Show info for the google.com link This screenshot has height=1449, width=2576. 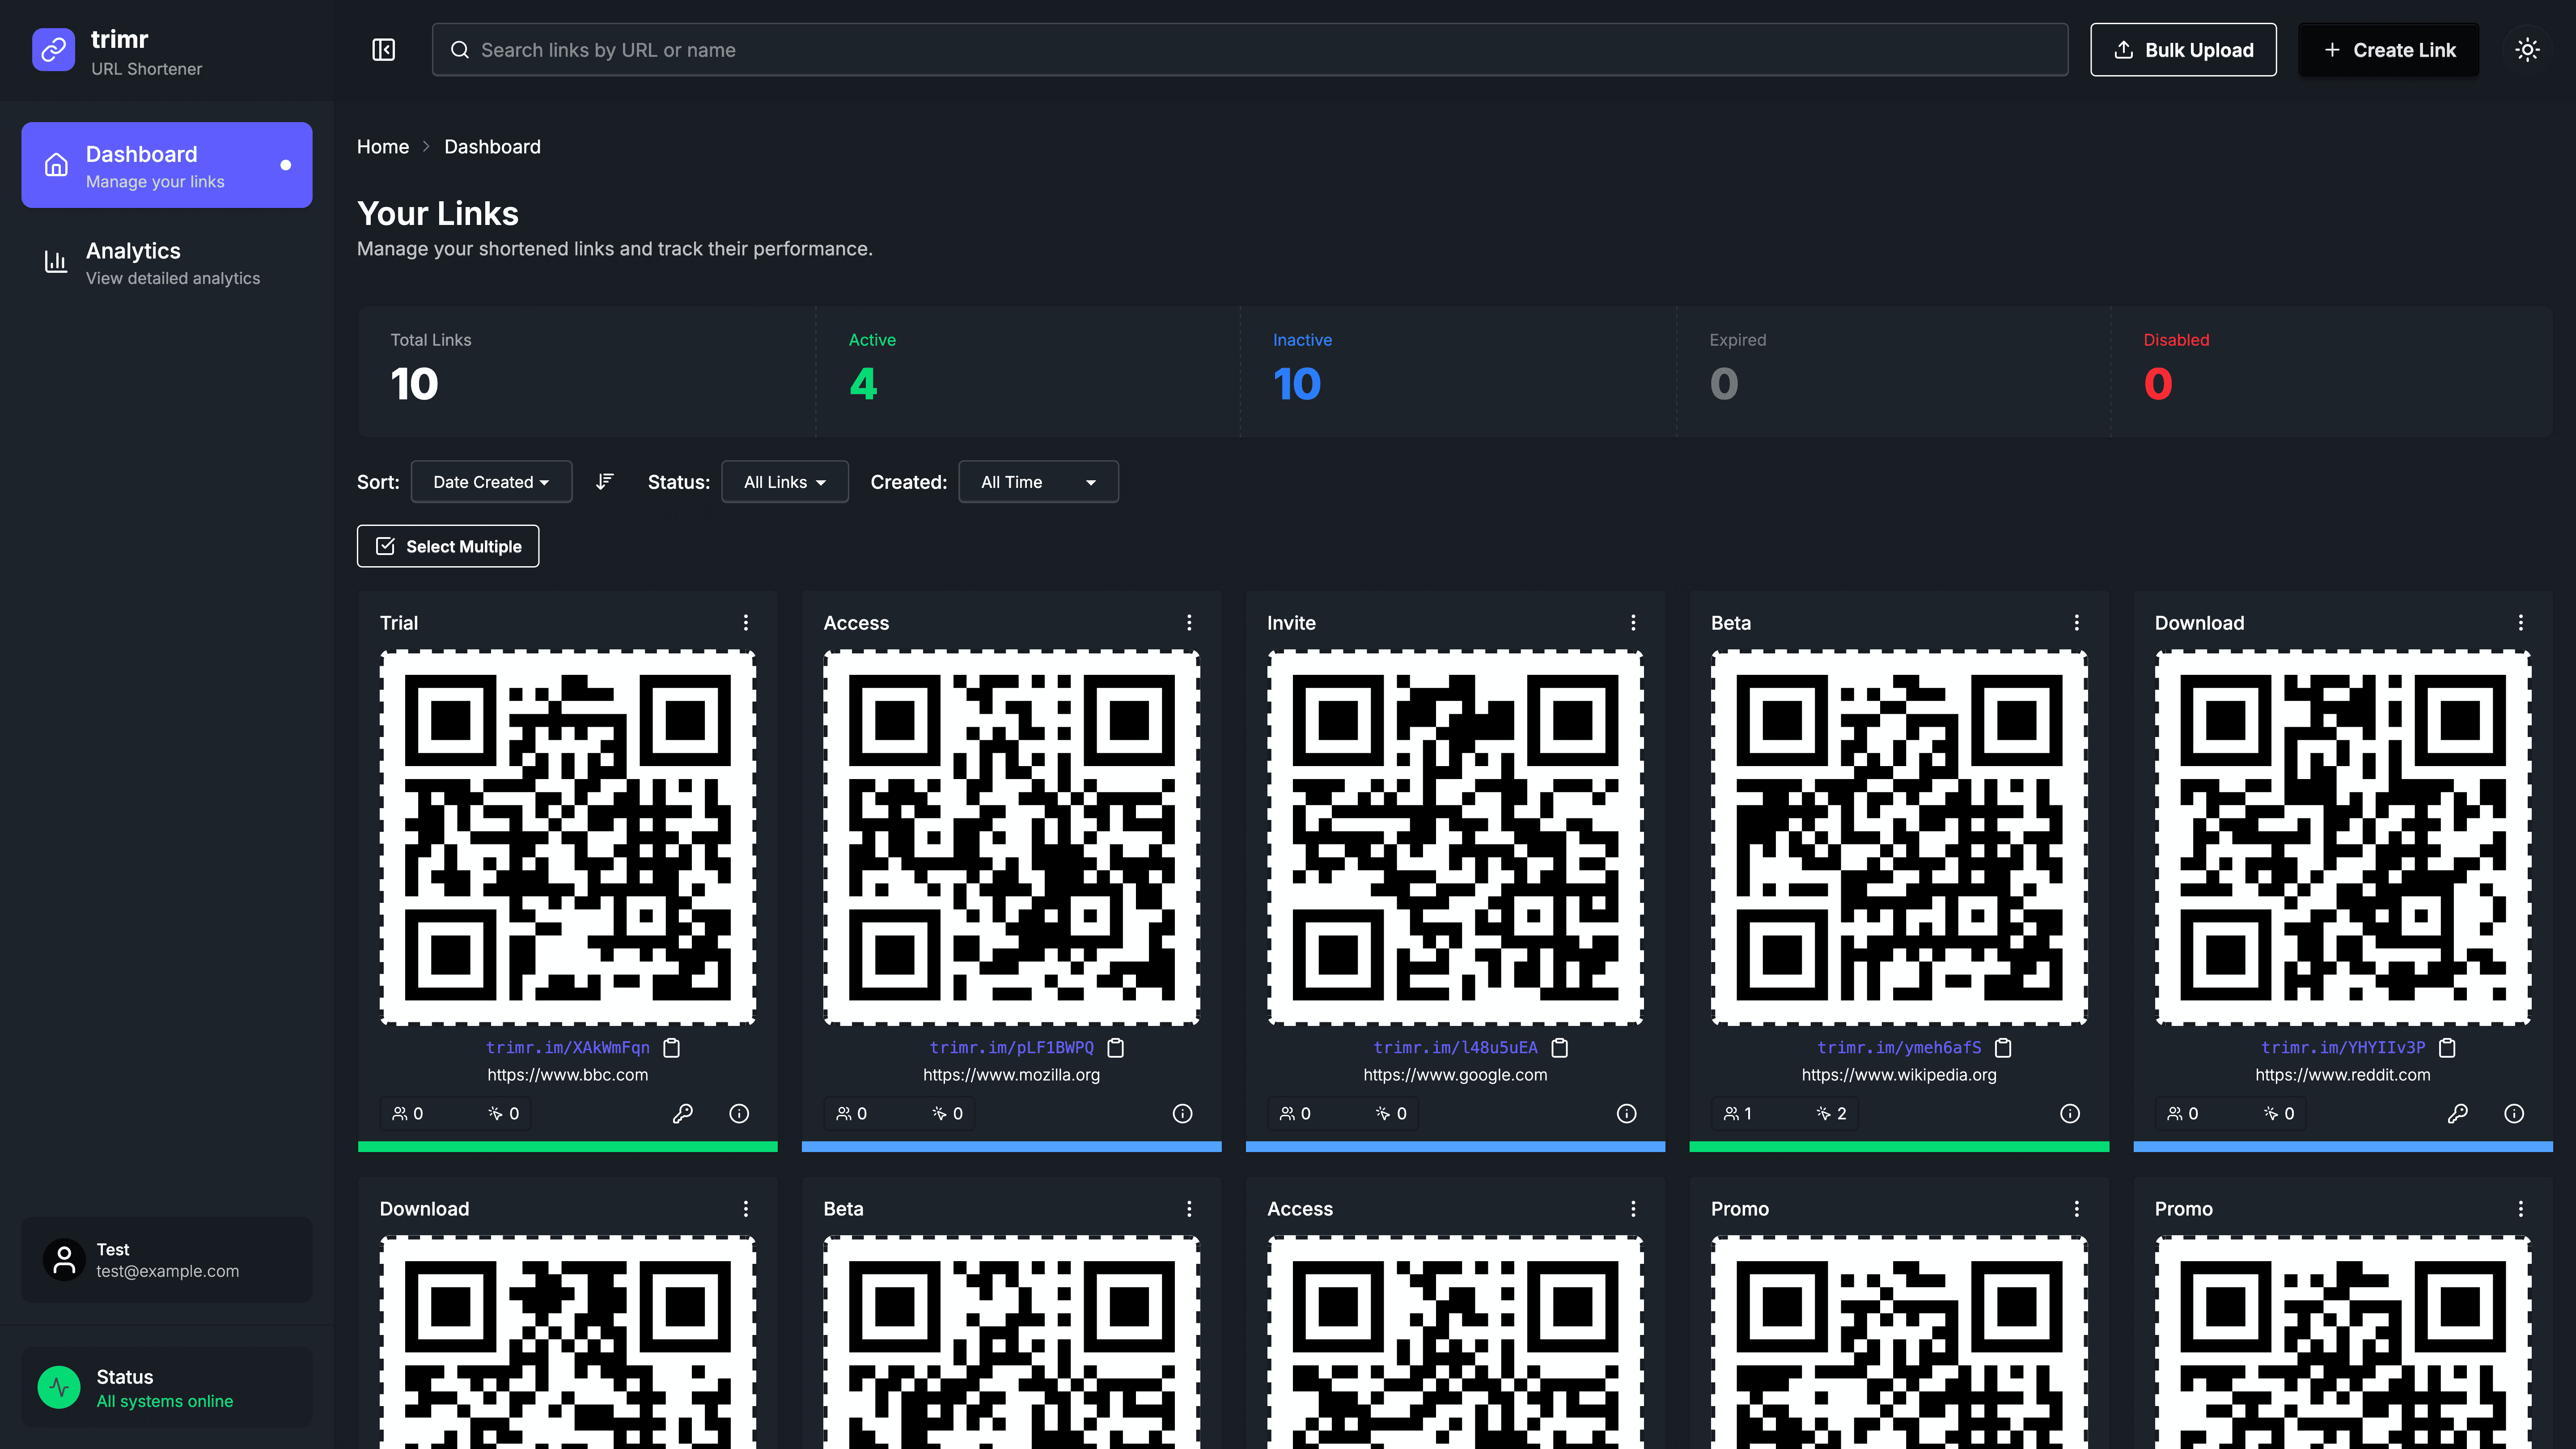[1627, 1114]
